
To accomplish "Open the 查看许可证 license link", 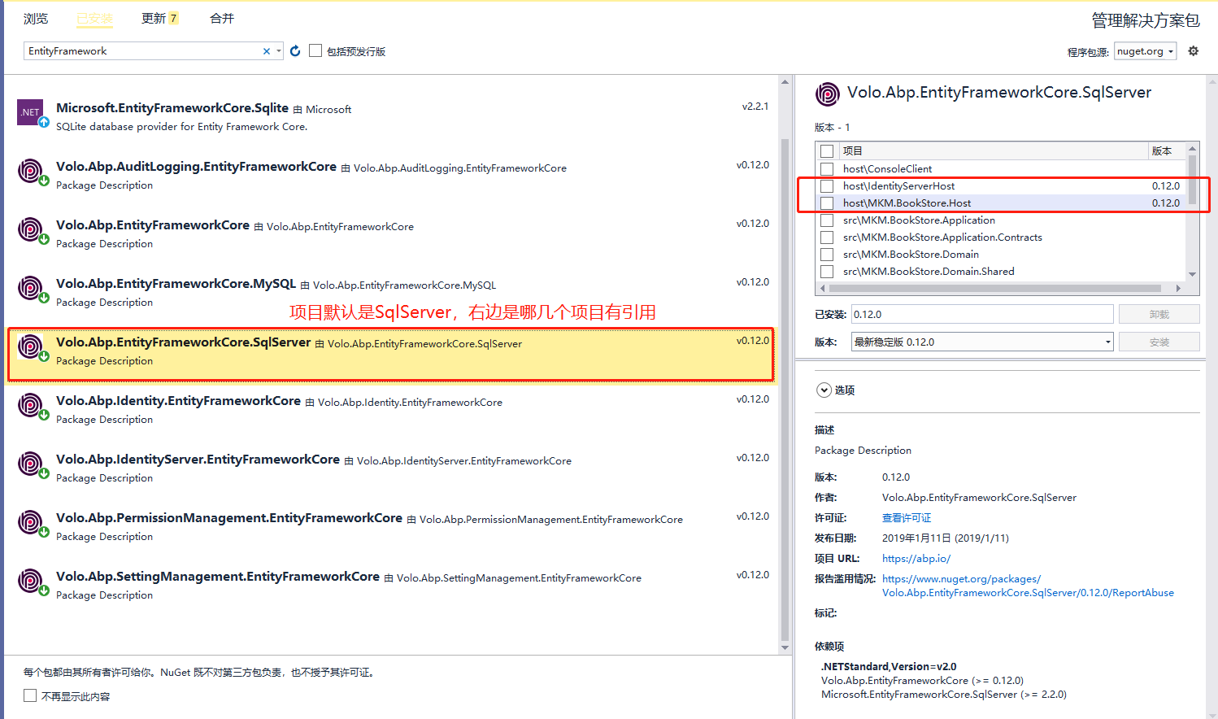I will [x=907, y=518].
